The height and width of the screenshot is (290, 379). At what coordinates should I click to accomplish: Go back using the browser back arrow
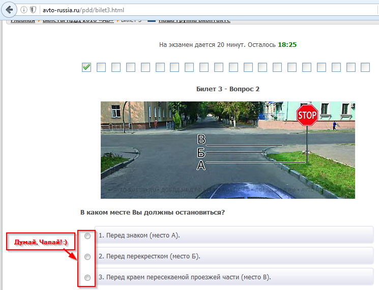click(9, 10)
